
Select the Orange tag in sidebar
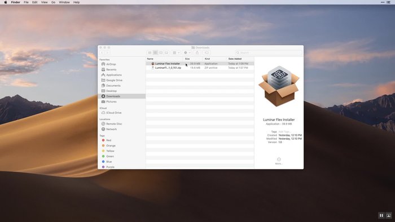(x=111, y=145)
